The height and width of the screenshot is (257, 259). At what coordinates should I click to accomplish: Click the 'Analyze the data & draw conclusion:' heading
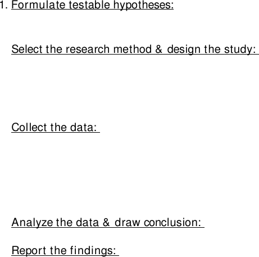tap(106, 223)
